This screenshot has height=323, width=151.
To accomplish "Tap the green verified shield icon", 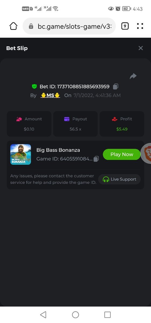I will (x=34, y=86).
